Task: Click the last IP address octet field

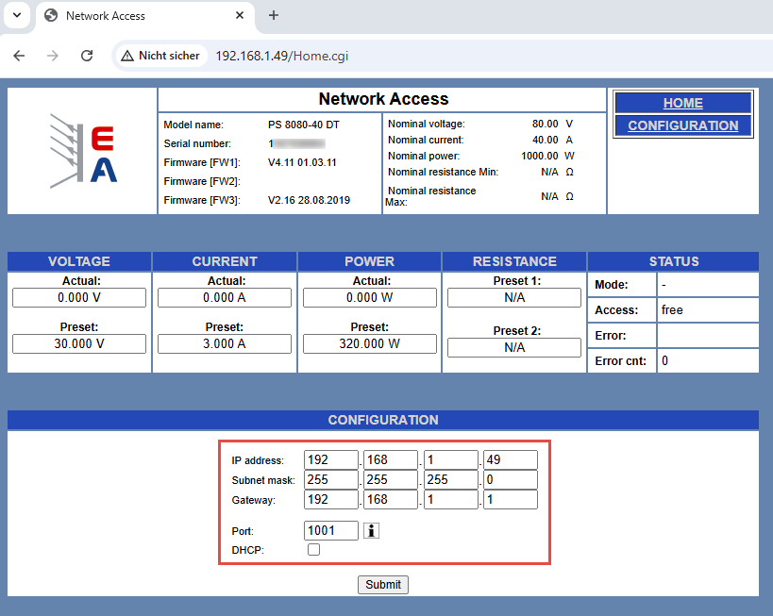Action: point(510,460)
